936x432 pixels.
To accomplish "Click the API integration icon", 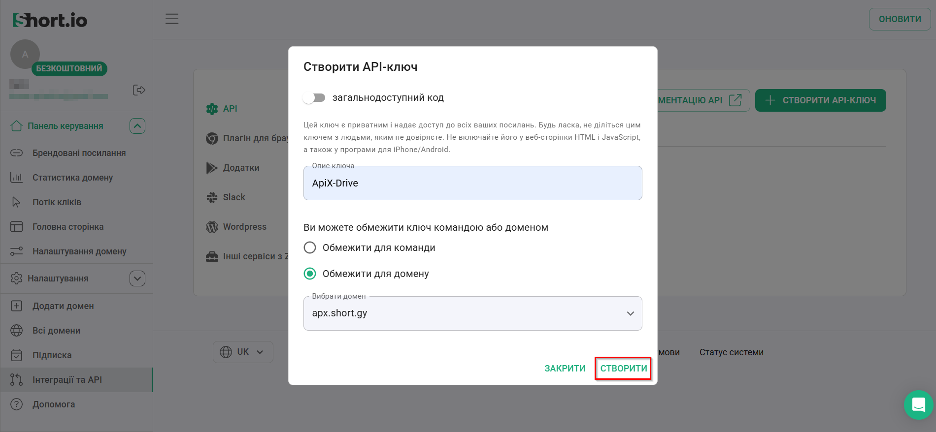I will [212, 109].
